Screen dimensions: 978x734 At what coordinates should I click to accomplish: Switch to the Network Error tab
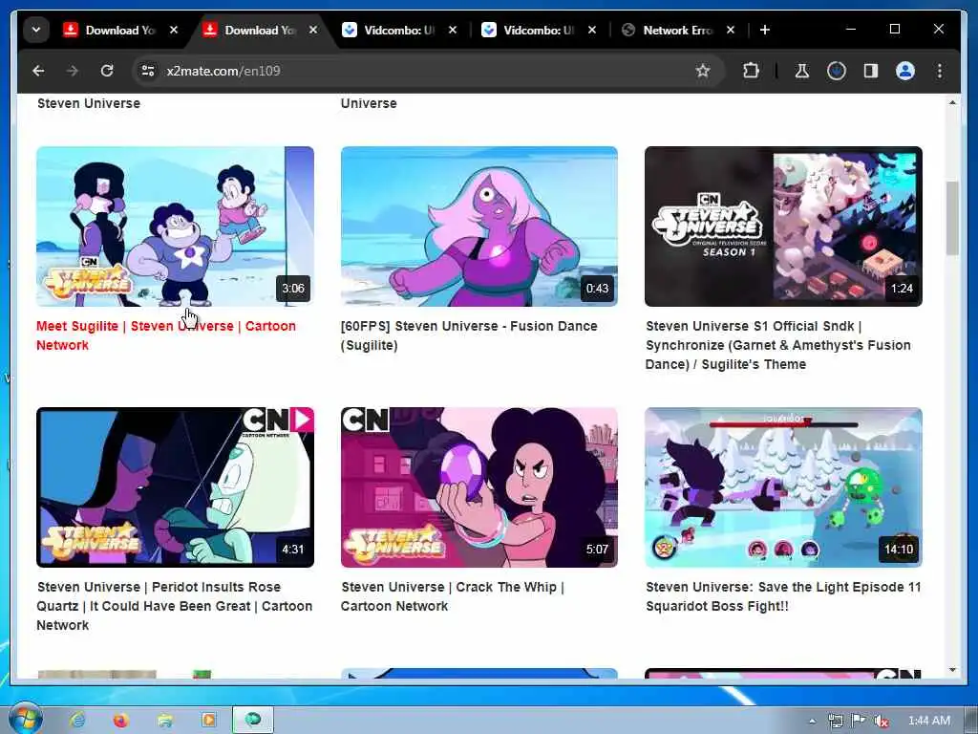[677, 30]
